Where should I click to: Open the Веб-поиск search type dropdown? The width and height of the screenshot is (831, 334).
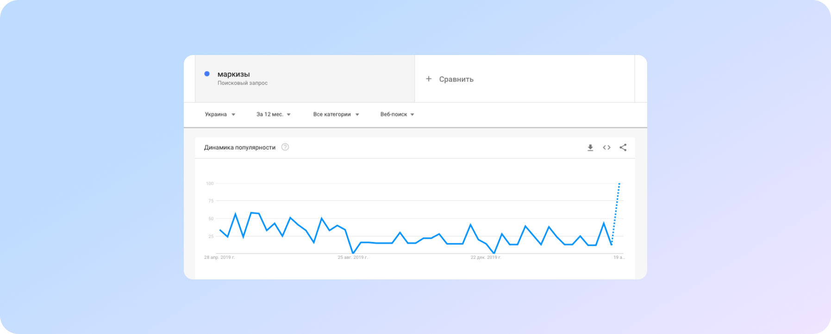pyautogui.click(x=397, y=114)
